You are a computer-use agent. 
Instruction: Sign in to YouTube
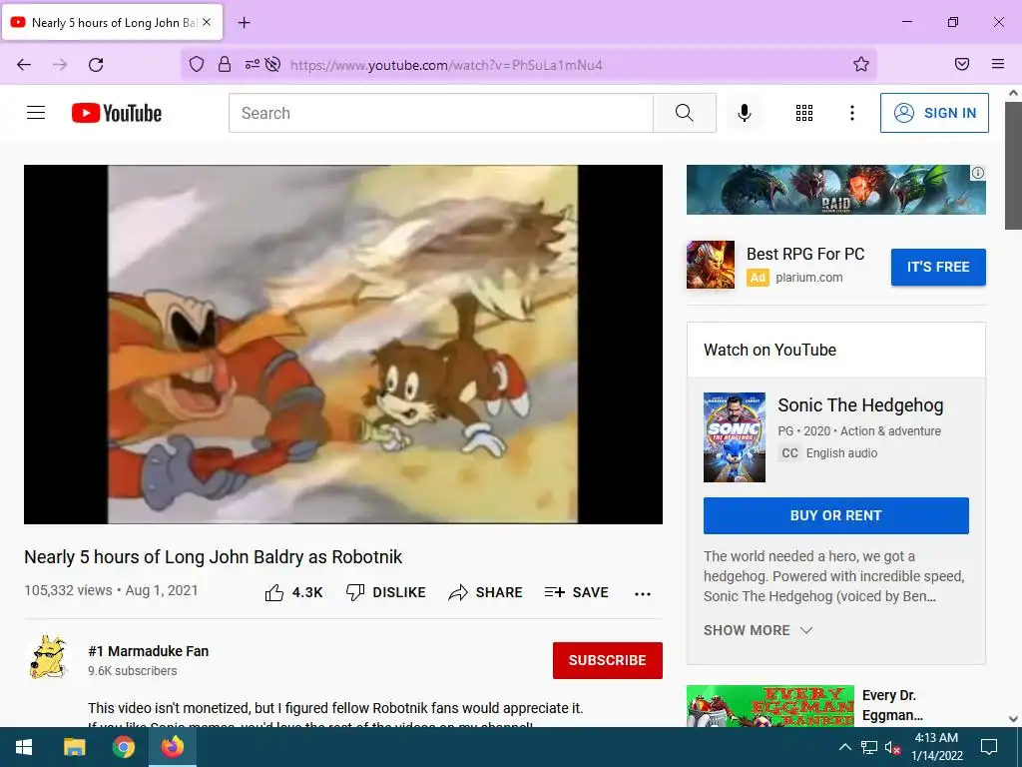pos(934,113)
